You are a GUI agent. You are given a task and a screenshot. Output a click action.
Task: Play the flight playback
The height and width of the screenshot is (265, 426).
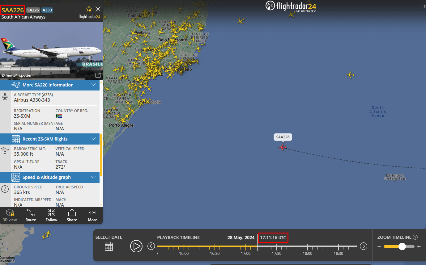point(136,246)
